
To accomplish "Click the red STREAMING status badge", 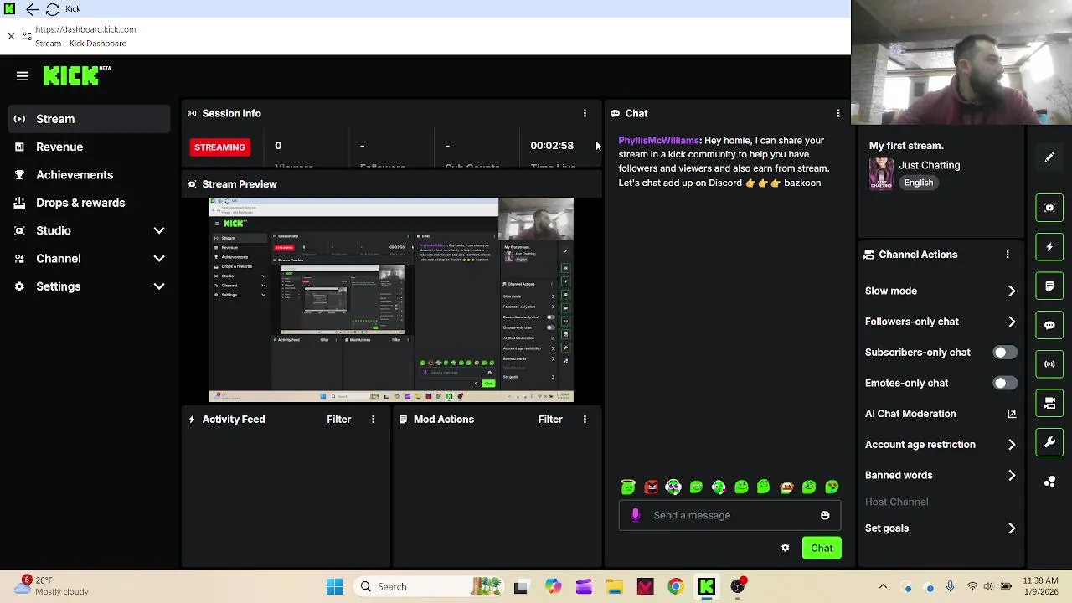I will tap(219, 147).
